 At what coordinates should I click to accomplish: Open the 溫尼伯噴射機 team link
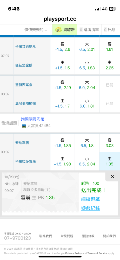25,103
